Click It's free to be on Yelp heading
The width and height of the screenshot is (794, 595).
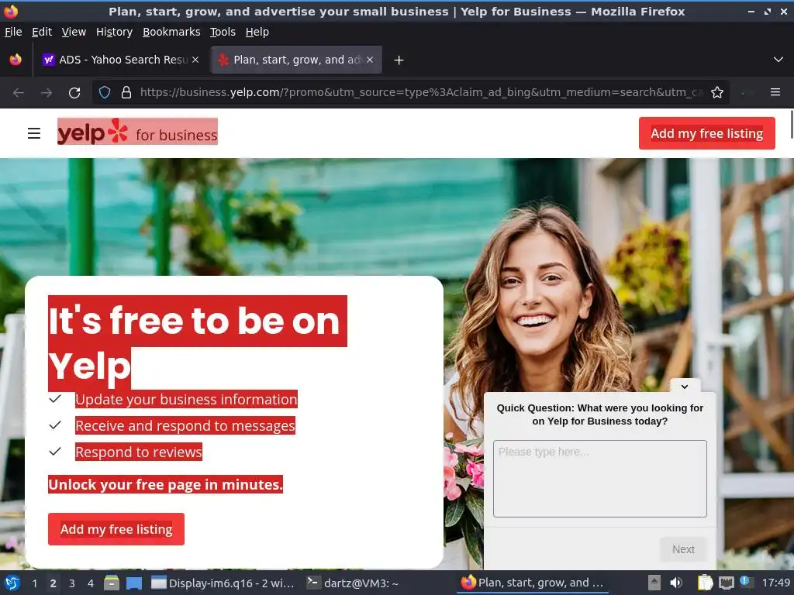[198, 342]
